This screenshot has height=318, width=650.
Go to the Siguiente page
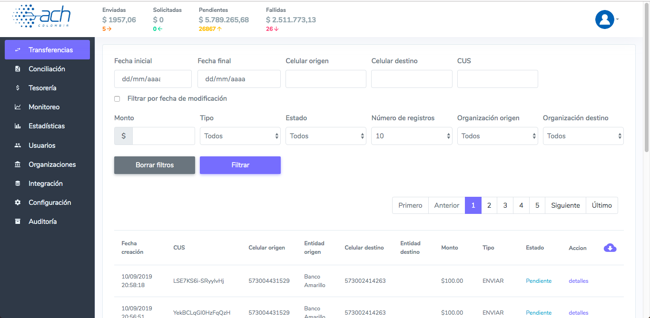(565, 205)
